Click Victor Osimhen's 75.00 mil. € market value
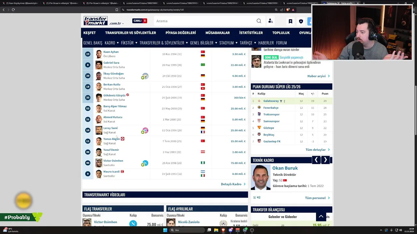Viewport: 417px width, 234px height. (238, 163)
